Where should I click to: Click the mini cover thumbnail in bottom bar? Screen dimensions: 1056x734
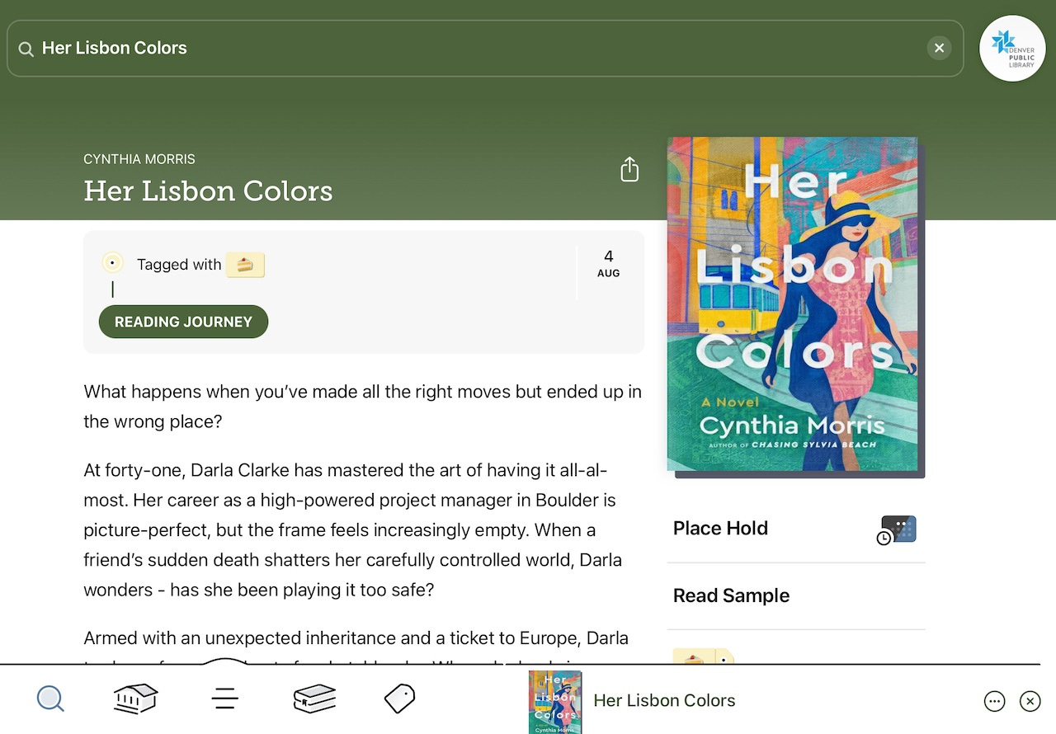[x=555, y=702]
